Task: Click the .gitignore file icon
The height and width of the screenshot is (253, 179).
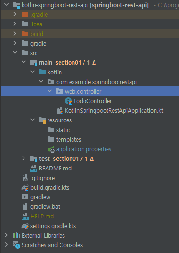Action: tap(25, 178)
